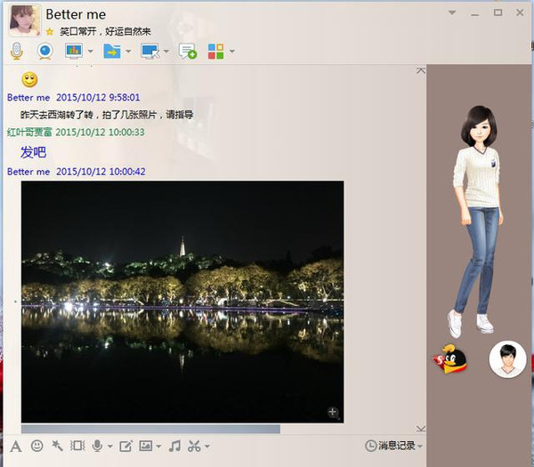Click the screen presentation icon in top toolbar
Viewport: 534px width, 467px height.
(x=73, y=52)
